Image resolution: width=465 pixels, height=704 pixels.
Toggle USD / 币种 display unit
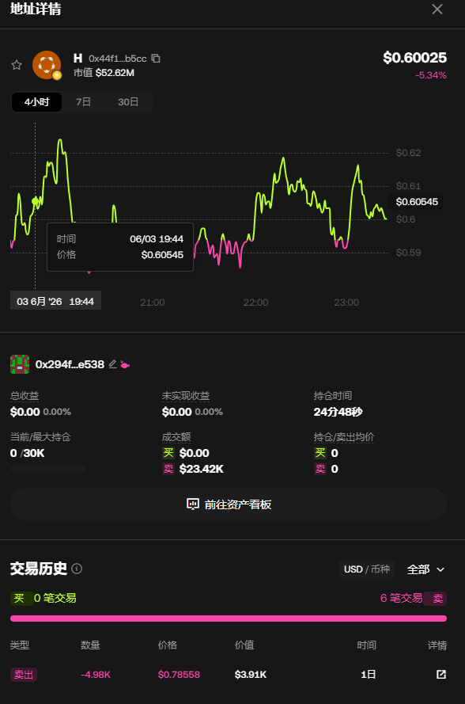coord(367,569)
